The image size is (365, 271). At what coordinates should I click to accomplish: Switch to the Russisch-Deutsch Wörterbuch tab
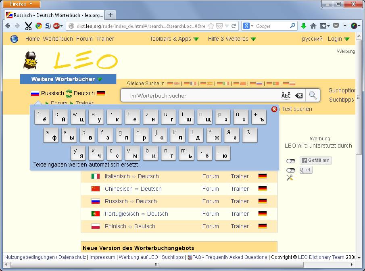(x=52, y=15)
